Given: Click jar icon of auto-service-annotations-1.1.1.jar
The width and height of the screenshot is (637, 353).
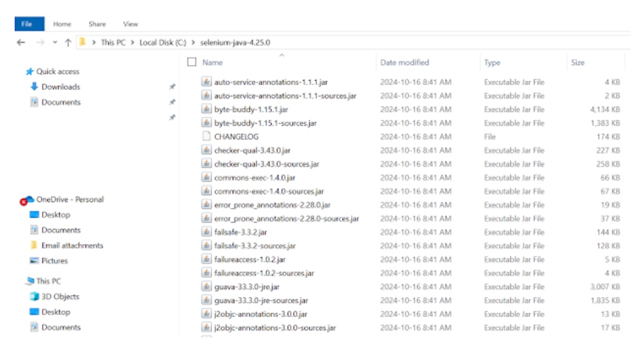Looking at the screenshot, I should pyautogui.click(x=207, y=82).
